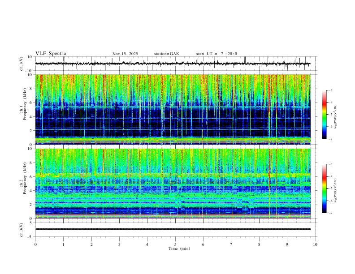
Task: Click the upper colorbar's log(PSD) unit label
Action: [336, 116]
